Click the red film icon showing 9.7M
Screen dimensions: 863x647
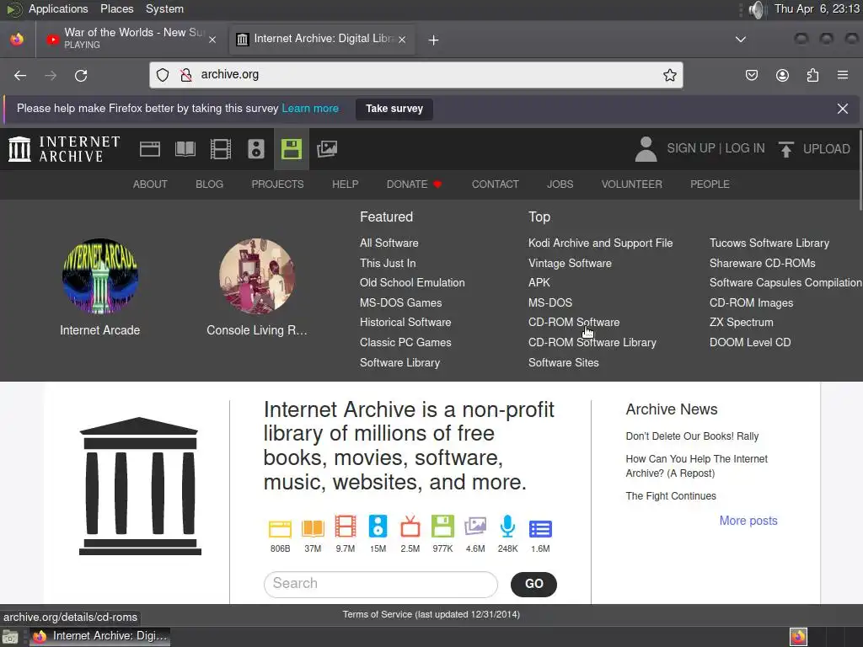pyautogui.click(x=345, y=527)
